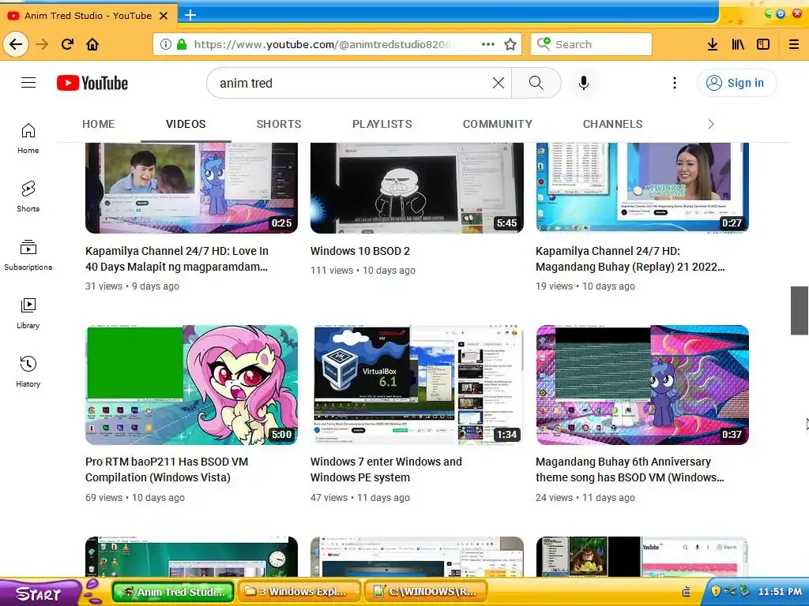Screen dimensions: 809x606
Task: Close the Anim Tred Studio tab
Action: pos(164,16)
